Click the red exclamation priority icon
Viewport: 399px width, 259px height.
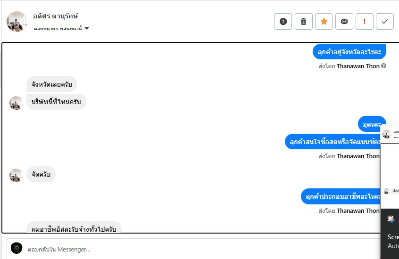point(365,21)
